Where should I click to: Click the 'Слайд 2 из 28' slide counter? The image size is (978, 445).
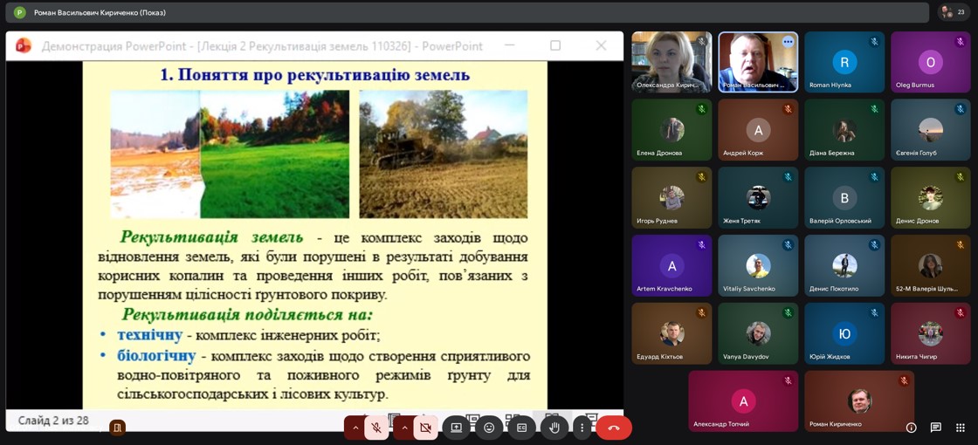click(x=53, y=421)
